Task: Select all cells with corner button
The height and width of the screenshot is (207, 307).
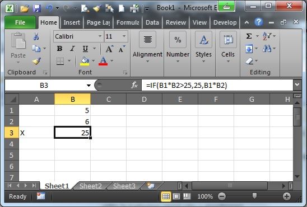Action: point(12,99)
